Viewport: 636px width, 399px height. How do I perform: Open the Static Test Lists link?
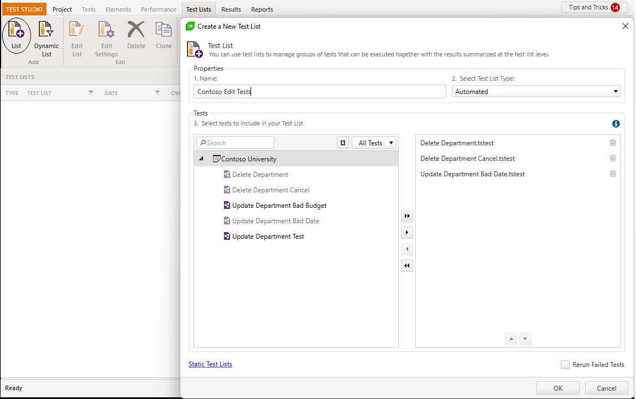[x=210, y=364]
